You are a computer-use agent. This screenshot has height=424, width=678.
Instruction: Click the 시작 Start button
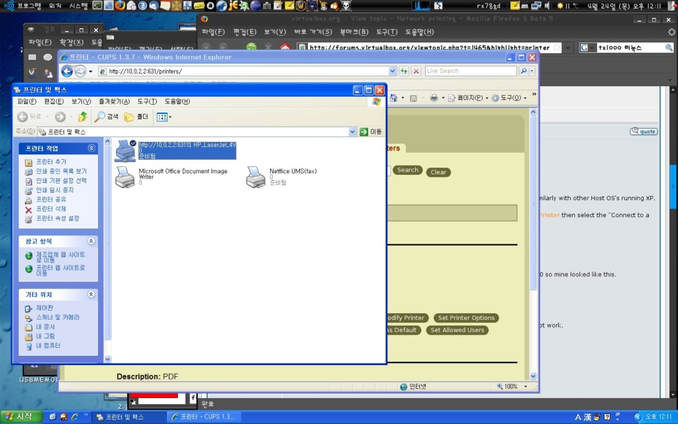pyautogui.click(x=21, y=417)
